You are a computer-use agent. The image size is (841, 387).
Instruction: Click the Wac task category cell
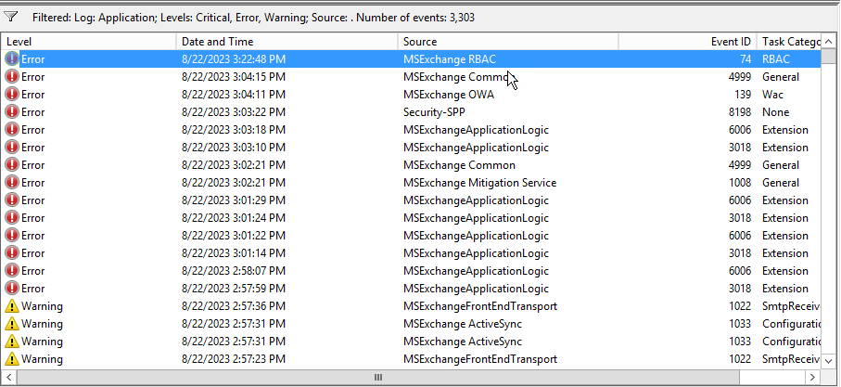point(772,95)
